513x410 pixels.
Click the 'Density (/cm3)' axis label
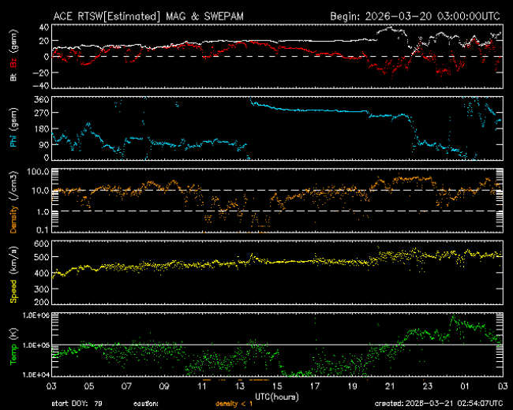[13, 202]
